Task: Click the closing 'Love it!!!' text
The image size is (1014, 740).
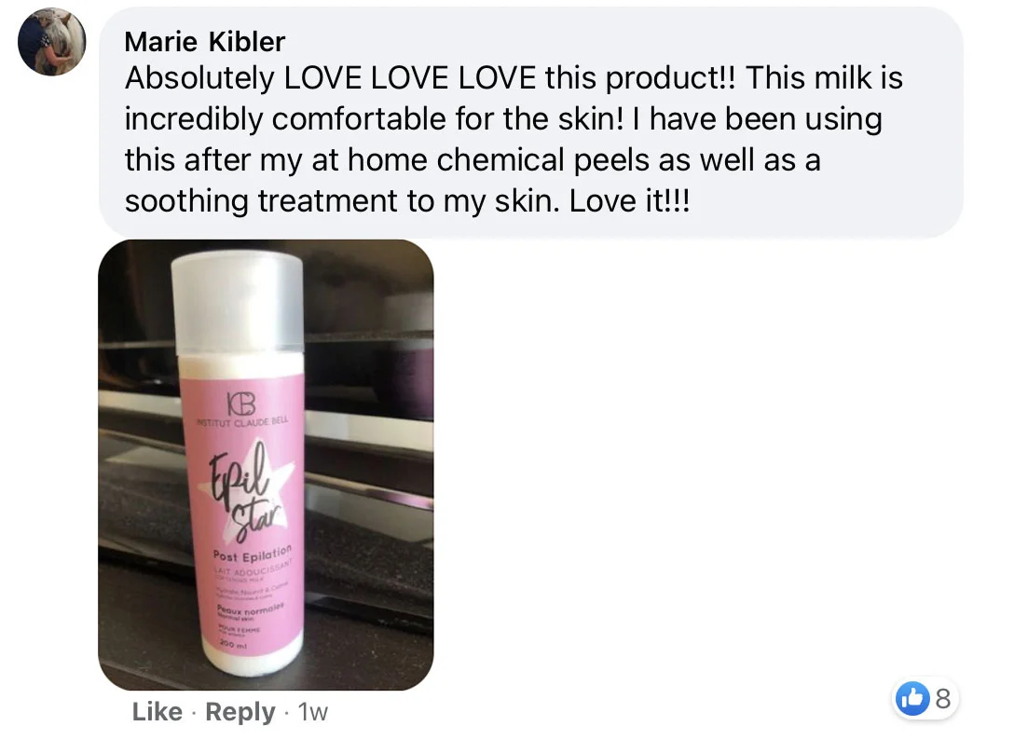Action: click(x=629, y=201)
